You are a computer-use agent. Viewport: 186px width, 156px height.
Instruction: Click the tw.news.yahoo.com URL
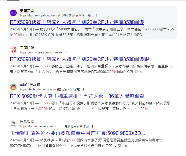(56, 15)
